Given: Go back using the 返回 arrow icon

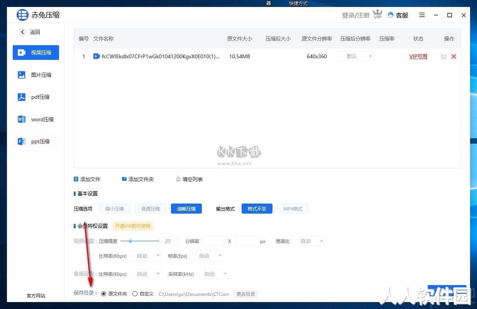Looking at the screenshot, I should click(22, 32).
